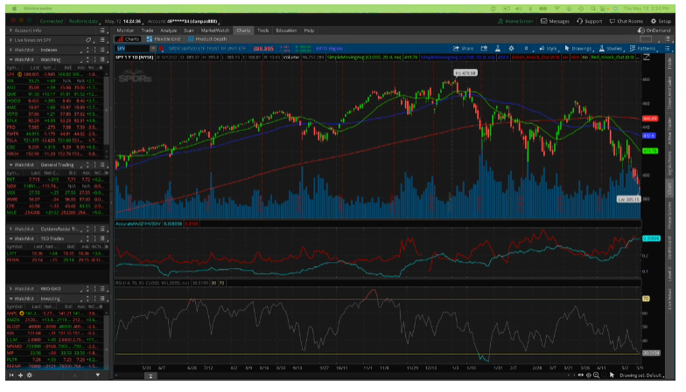Viewport: 686px width, 392px height.
Task: Collapse the left sidebar arrow icon
Action: pyautogui.click(x=11, y=375)
